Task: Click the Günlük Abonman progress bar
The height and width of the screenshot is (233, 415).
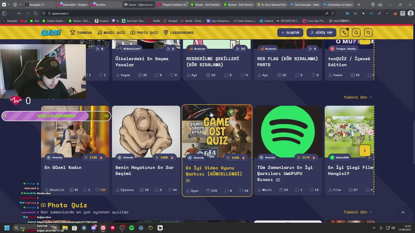Action: [56, 116]
